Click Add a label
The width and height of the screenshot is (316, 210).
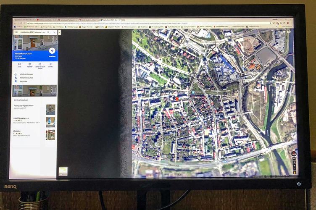tap(24, 81)
